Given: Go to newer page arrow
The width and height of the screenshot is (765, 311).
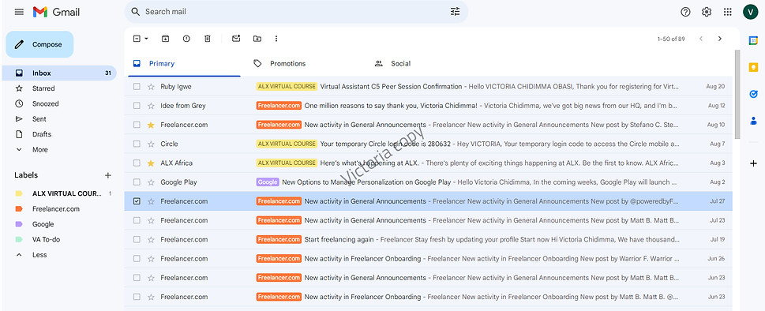Looking at the screenshot, I should pyautogui.click(x=701, y=39).
